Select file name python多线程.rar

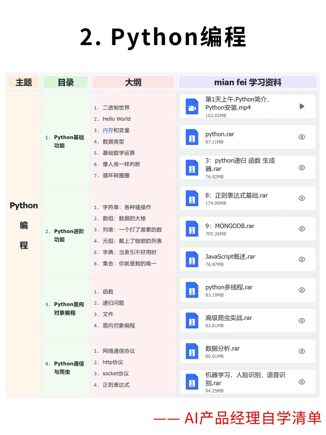click(x=229, y=287)
